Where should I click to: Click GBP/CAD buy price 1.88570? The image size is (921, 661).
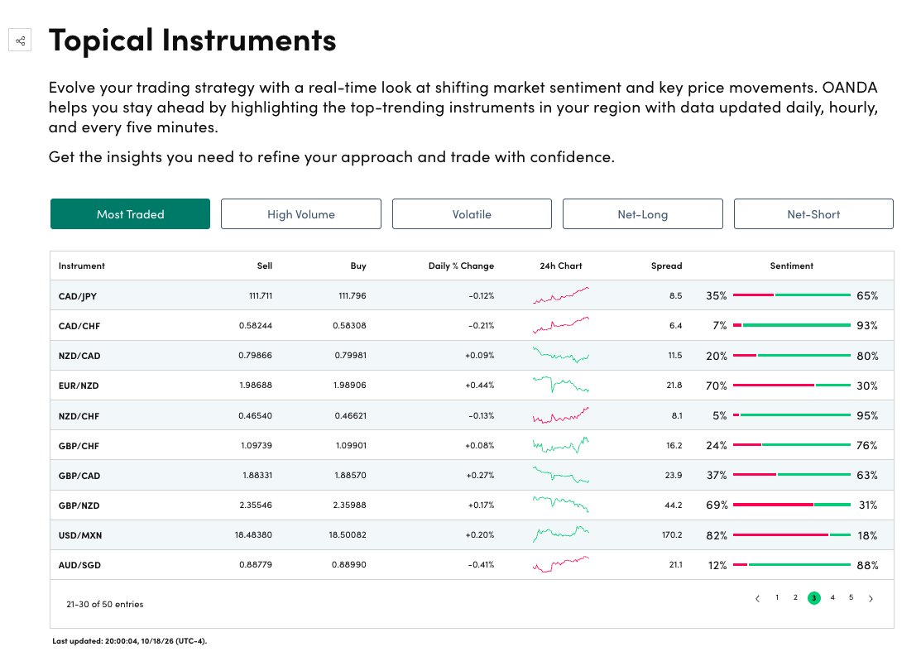click(350, 475)
